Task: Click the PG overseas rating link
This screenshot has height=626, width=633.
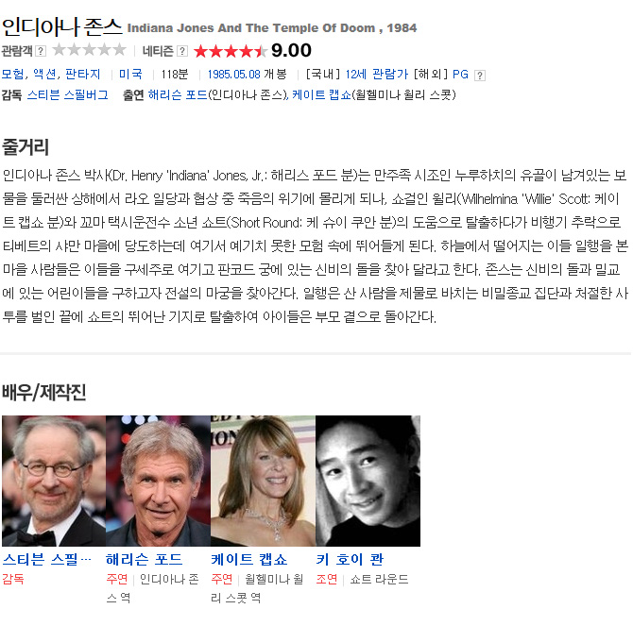Action: pos(460,75)
